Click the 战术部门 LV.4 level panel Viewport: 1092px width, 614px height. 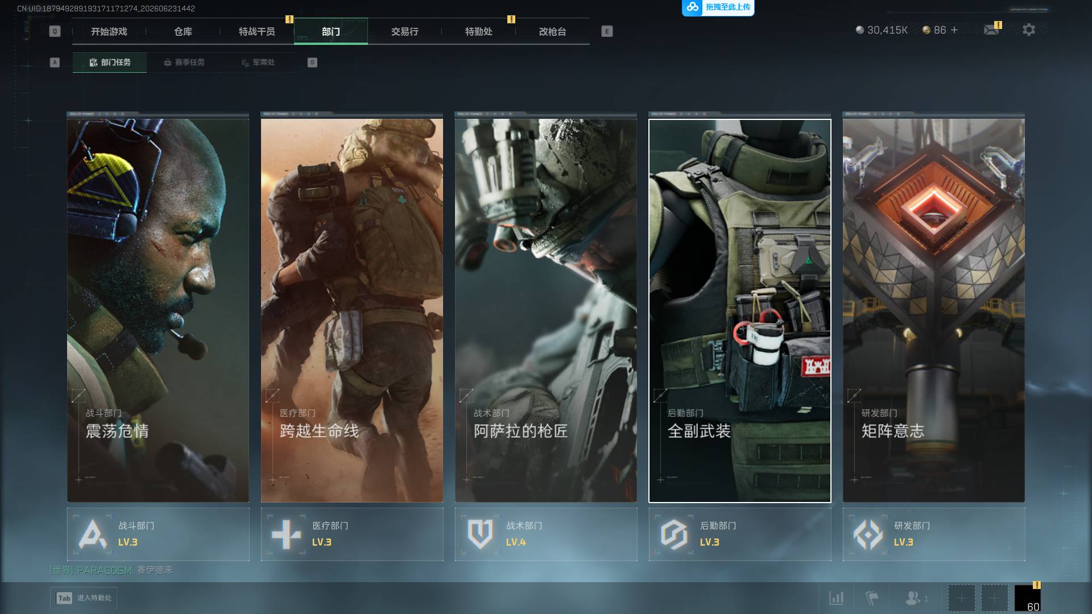[x=546, y=534]
